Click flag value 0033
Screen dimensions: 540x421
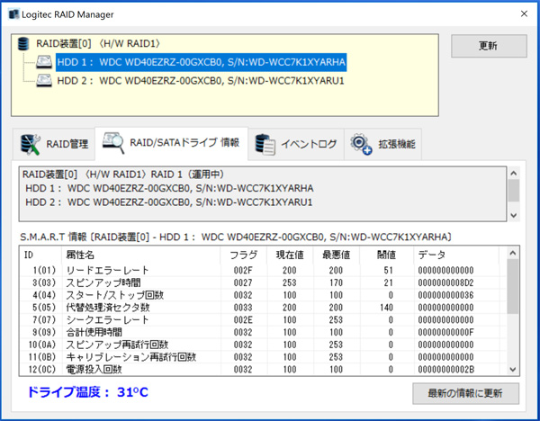pyautogui.click(x=243, y=308)
